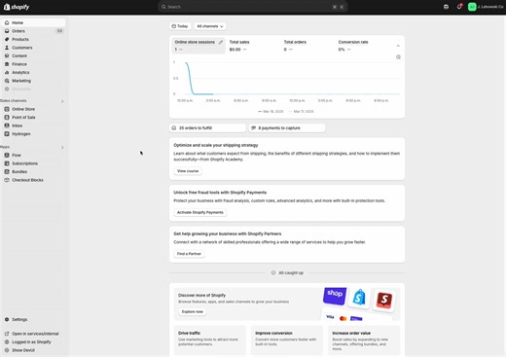Click the storefront icon in the top bar
The width and height of the screenshot is (506, 357).
[447, 7]
